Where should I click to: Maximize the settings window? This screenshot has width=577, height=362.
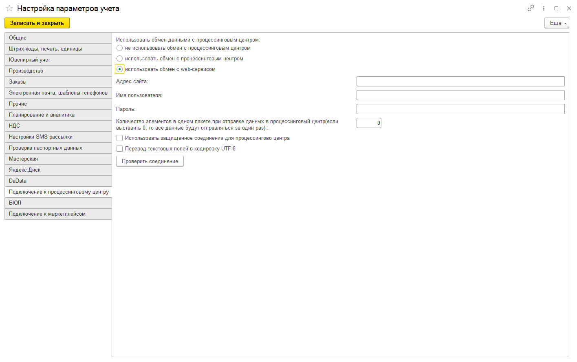[556, 8]
